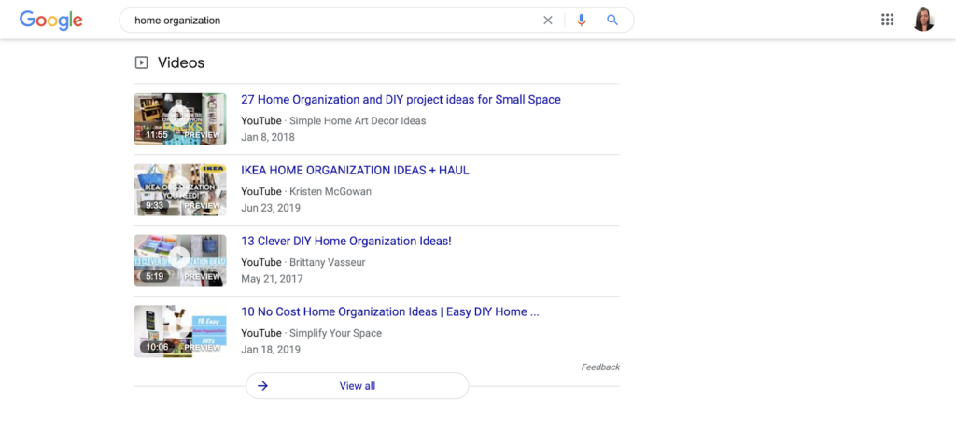Click the arrow icon beside View all

coord(262,386)
